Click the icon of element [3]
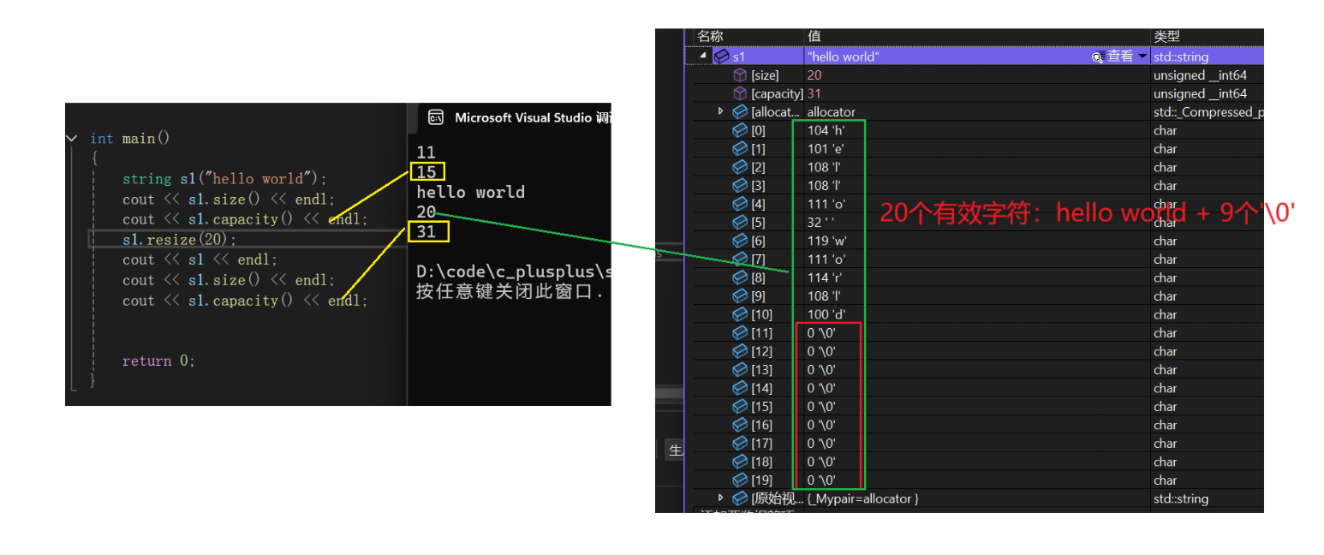This screenshot has width=1324, height=555. coord(740,186)
